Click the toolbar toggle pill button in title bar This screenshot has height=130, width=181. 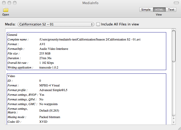tap(176, 3)
